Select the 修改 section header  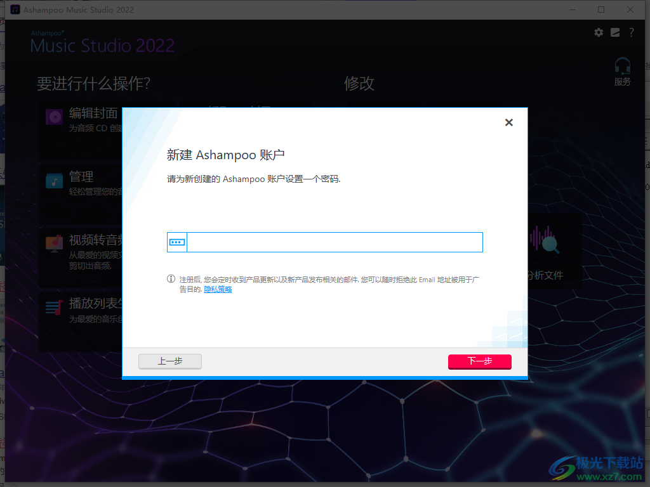pyautogui.click(x=359, y=83)
